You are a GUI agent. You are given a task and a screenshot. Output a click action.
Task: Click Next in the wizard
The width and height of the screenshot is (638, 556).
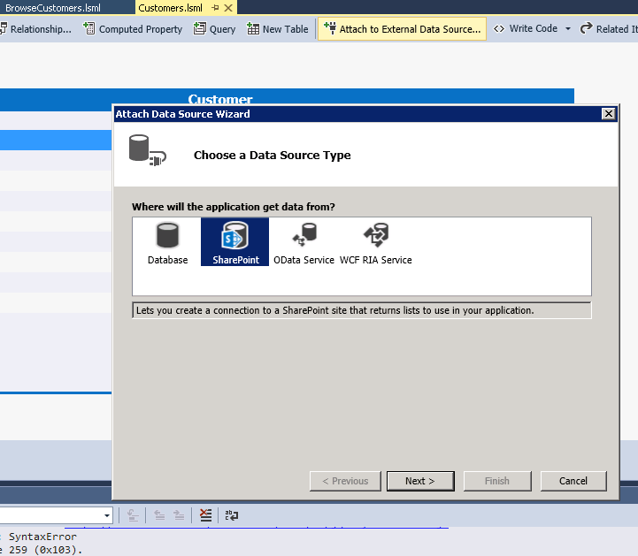(x=420, y=481)
